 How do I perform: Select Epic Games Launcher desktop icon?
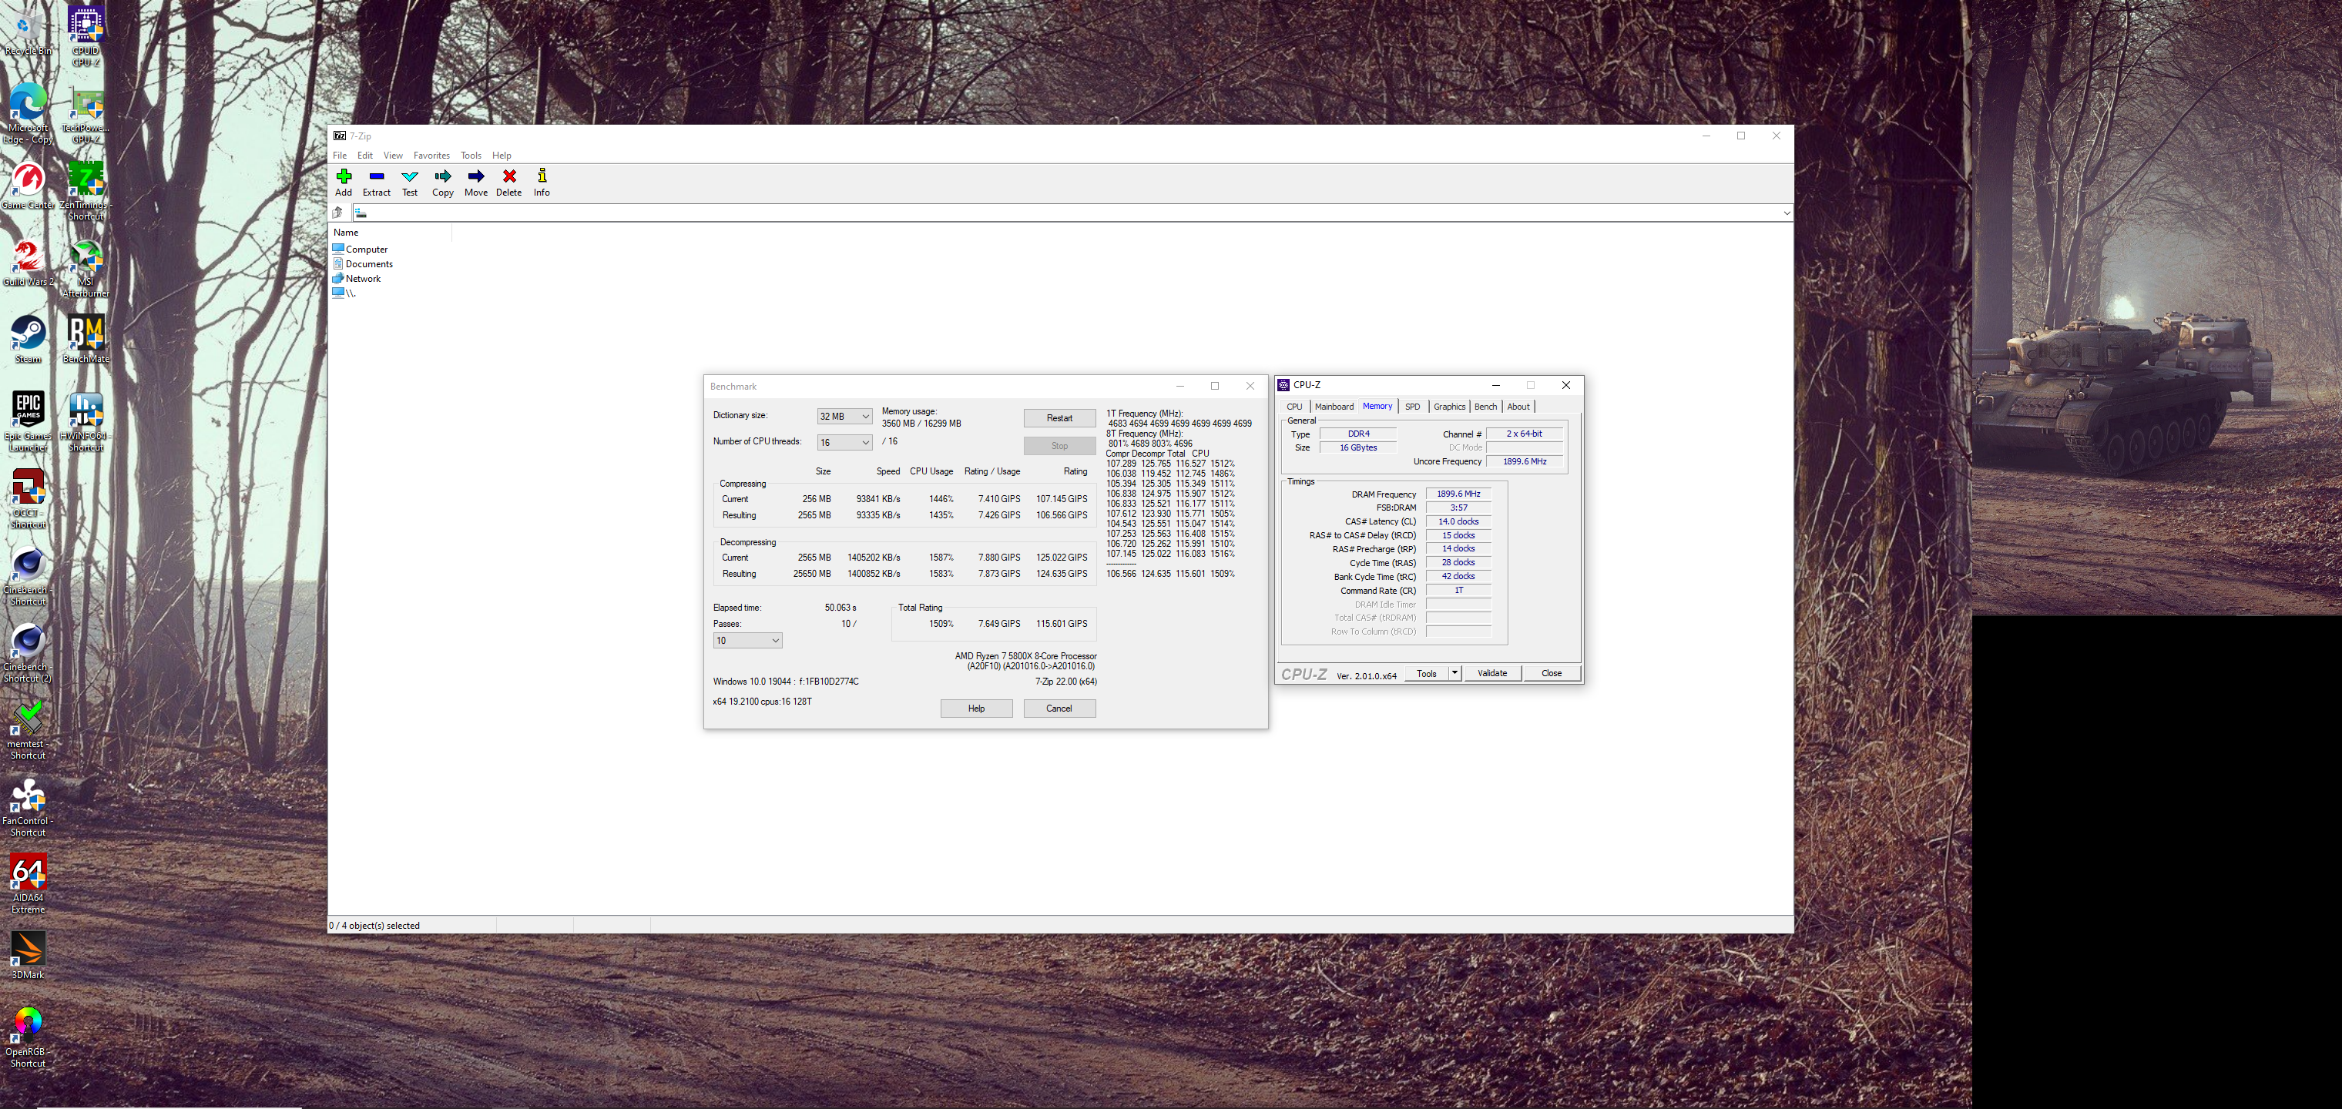(x=29, y=422)
